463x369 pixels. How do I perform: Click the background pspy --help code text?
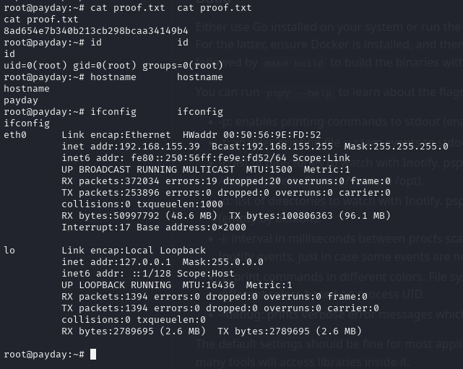(x=299, y=93)
